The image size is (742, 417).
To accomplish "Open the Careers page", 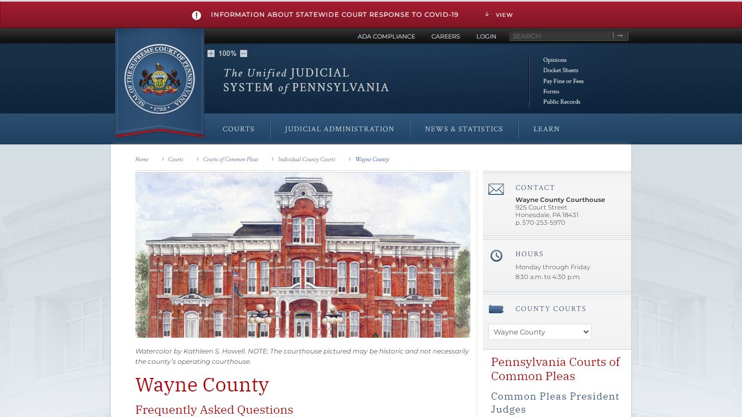I will pos(445,36).
